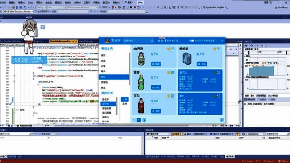Favorite the ab钙奶 item with star icon
Image resolution: width=290 pixels, height=163 pixels.
pyautogui.click(x=169, y=49)
